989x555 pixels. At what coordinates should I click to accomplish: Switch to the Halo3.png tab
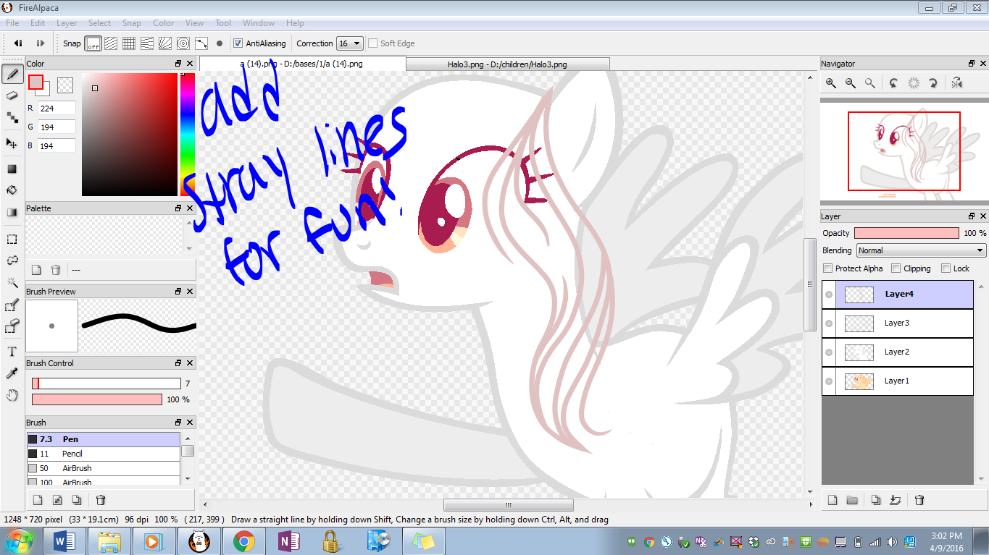coord(507,64)
